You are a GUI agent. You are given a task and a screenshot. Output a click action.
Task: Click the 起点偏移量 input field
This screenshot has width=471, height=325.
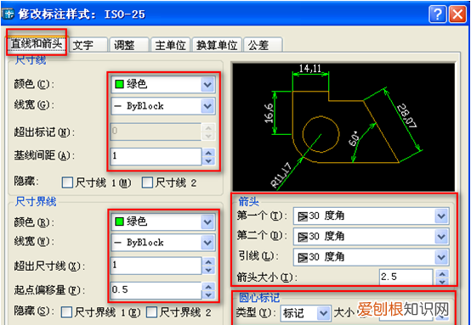pos(156,290)
